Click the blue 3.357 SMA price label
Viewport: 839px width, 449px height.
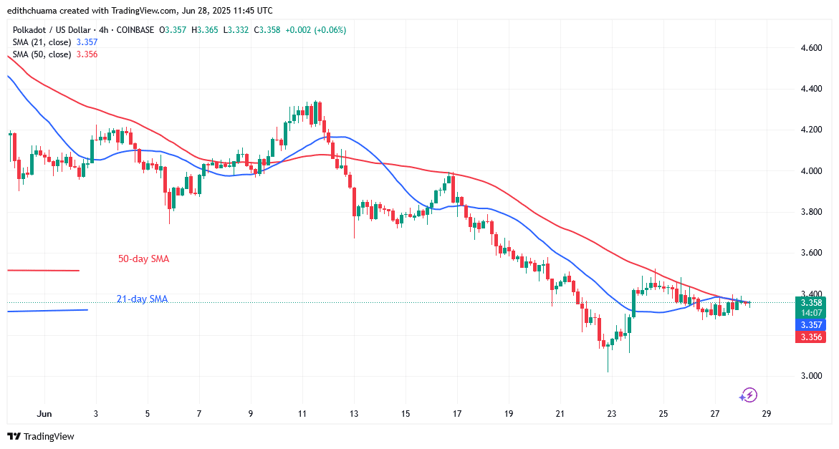(810, 325)
